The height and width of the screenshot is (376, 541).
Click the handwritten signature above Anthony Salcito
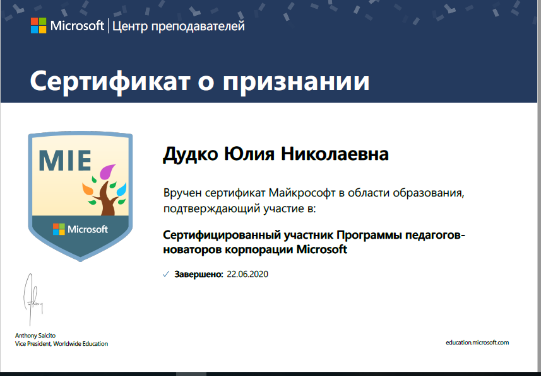click(33, 300)
